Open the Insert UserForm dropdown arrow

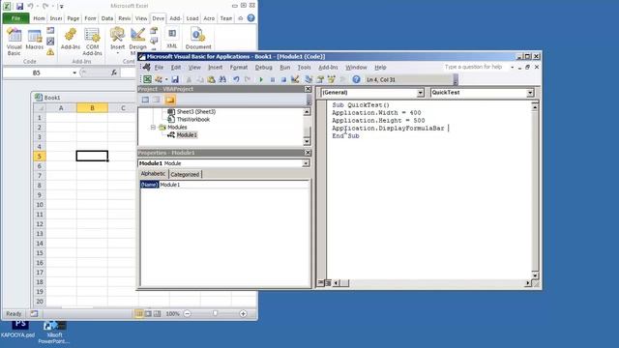pyautogui.click(x=165, y=79)
